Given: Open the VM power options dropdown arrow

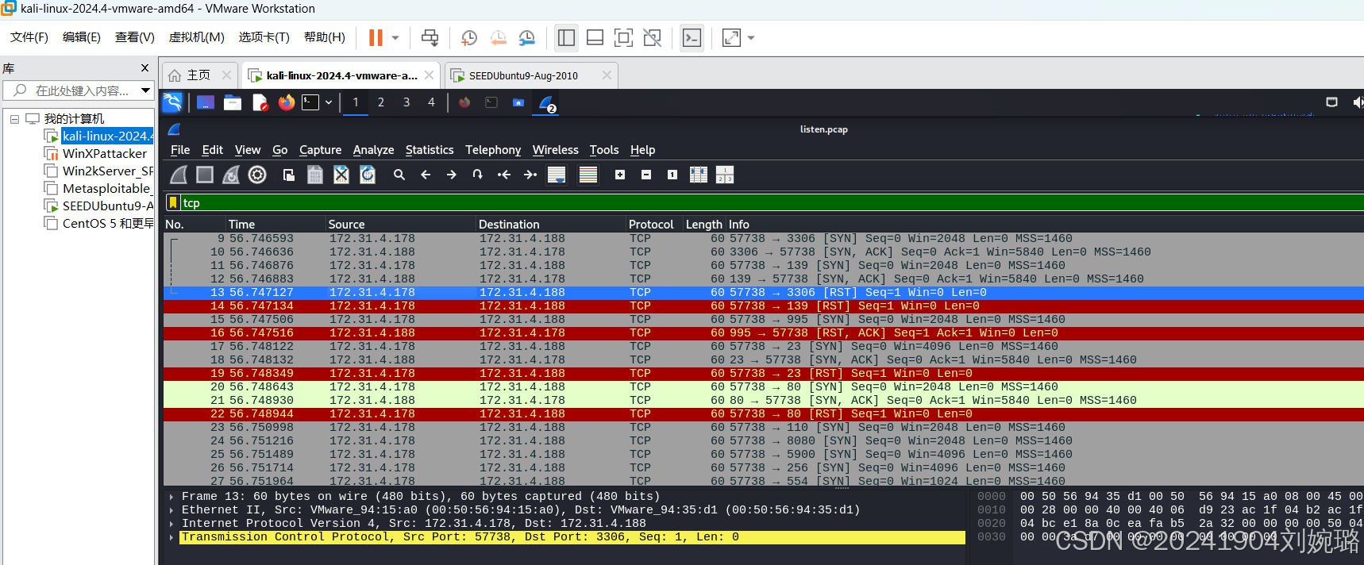Looking at the screenshot, I should tap(395, 37).
